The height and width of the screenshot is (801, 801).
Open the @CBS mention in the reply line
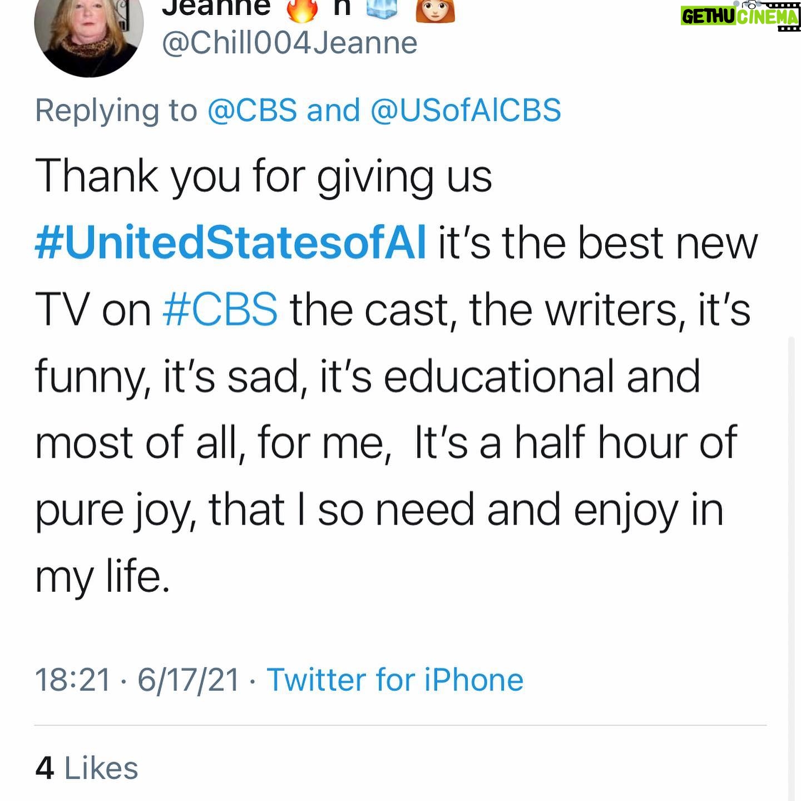252,110
